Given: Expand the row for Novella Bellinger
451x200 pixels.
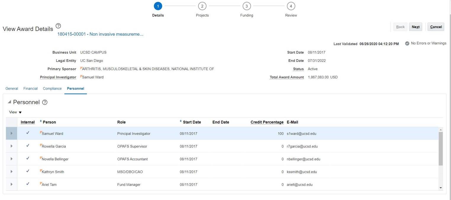Looking at the screenshot, I should click(x=11, y=159).
